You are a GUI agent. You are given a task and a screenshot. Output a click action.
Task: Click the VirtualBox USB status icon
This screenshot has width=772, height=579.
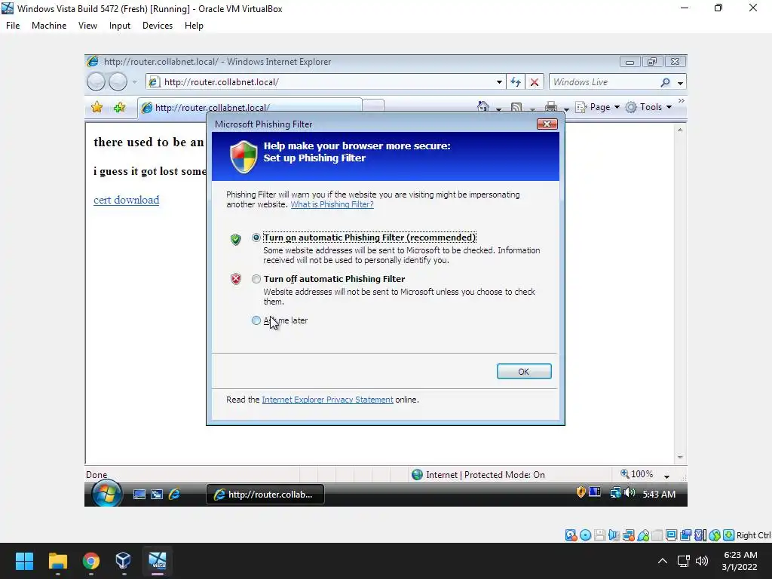click(x=643, y=535)
